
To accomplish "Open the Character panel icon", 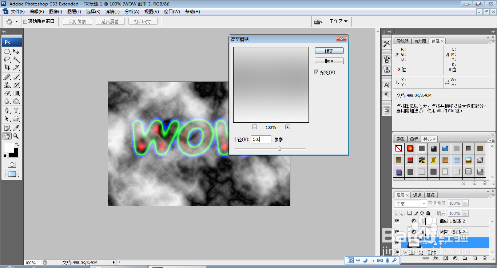I will click(x=386, y=85).
